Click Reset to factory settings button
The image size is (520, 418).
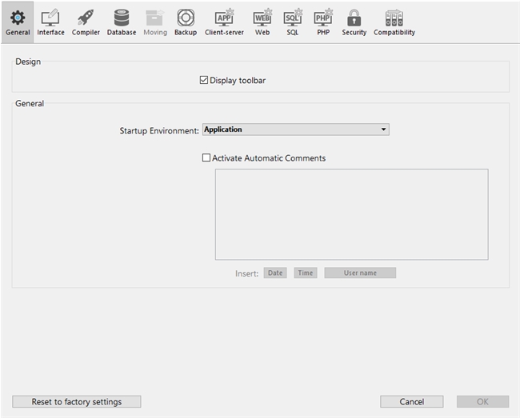click(x=76, y=401)
